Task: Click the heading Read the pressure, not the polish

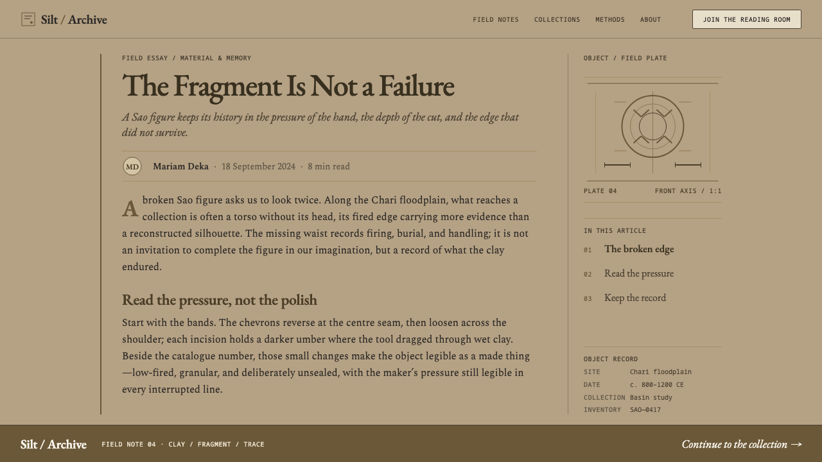Action: (220, 300)
